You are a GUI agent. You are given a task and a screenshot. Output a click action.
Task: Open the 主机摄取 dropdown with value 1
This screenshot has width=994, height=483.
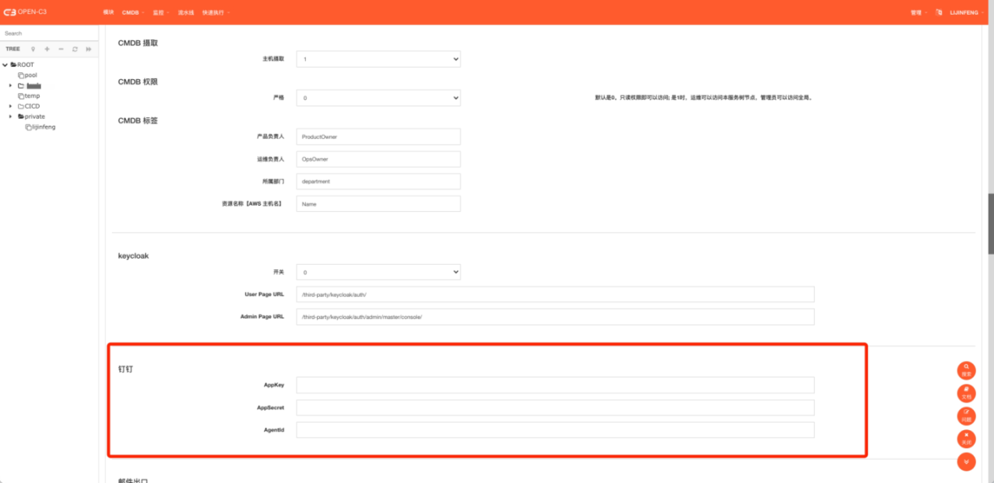(378, 59)
